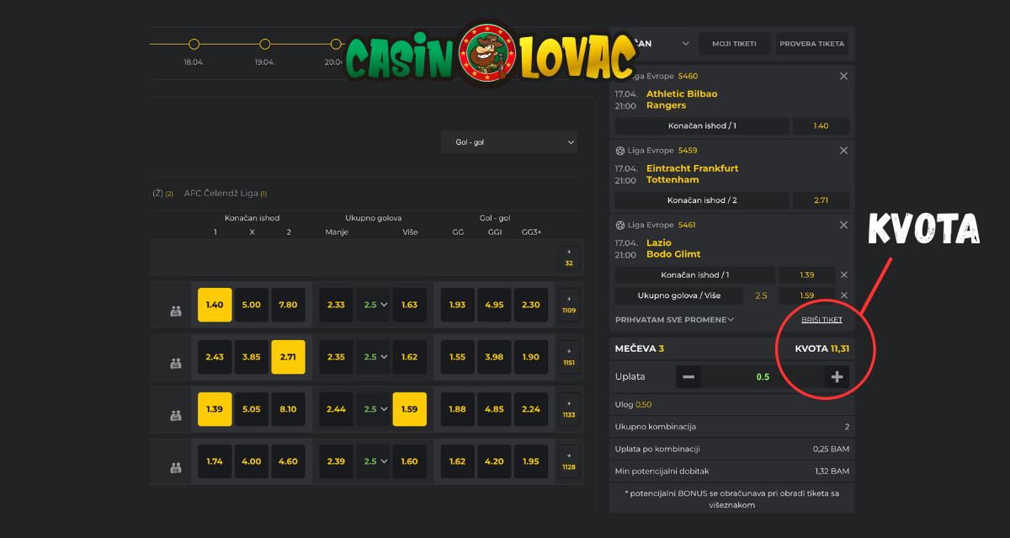Viewport: 1010px width, 538px height.
Task: Deselect the highlighted 2.71 away-win odds
Action: pyautogui.click(x=288, y=357)
